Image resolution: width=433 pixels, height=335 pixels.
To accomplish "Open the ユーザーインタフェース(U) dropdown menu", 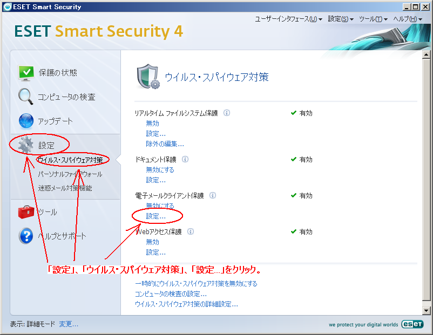I will point(288,19).
